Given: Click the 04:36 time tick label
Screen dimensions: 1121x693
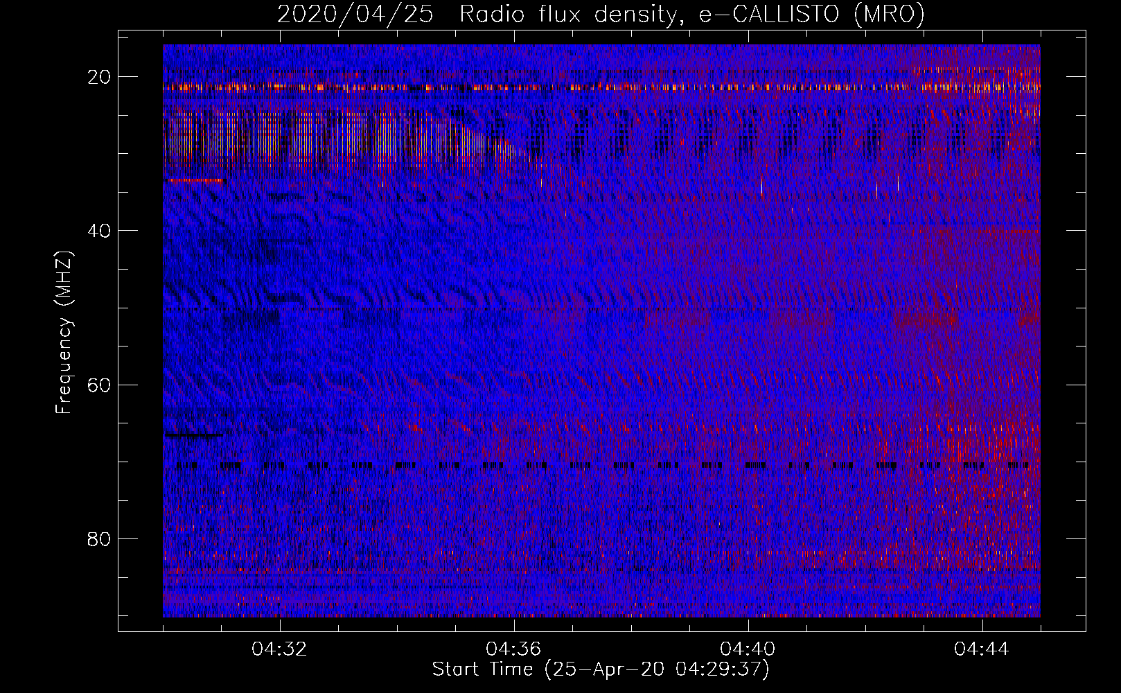Looking at the screenshot, I should click(x=514, y=649).
